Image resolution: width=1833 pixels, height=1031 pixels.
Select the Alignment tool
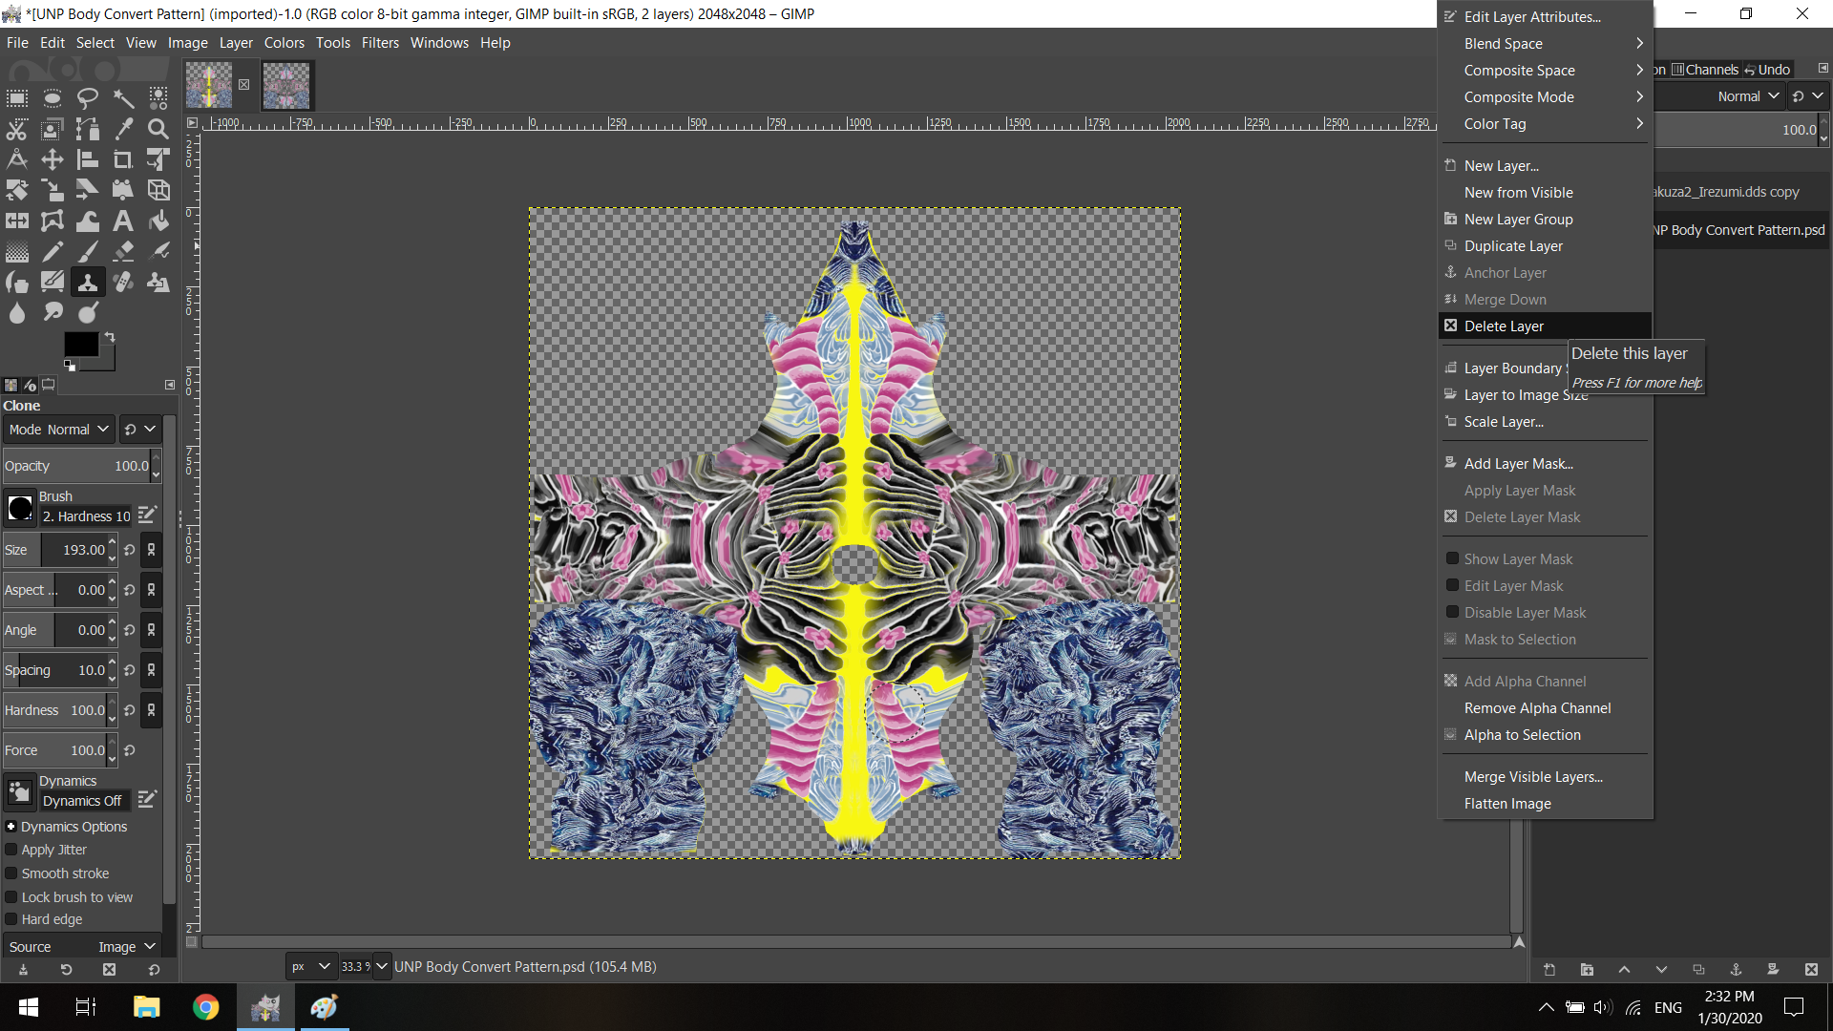point(88,159)
